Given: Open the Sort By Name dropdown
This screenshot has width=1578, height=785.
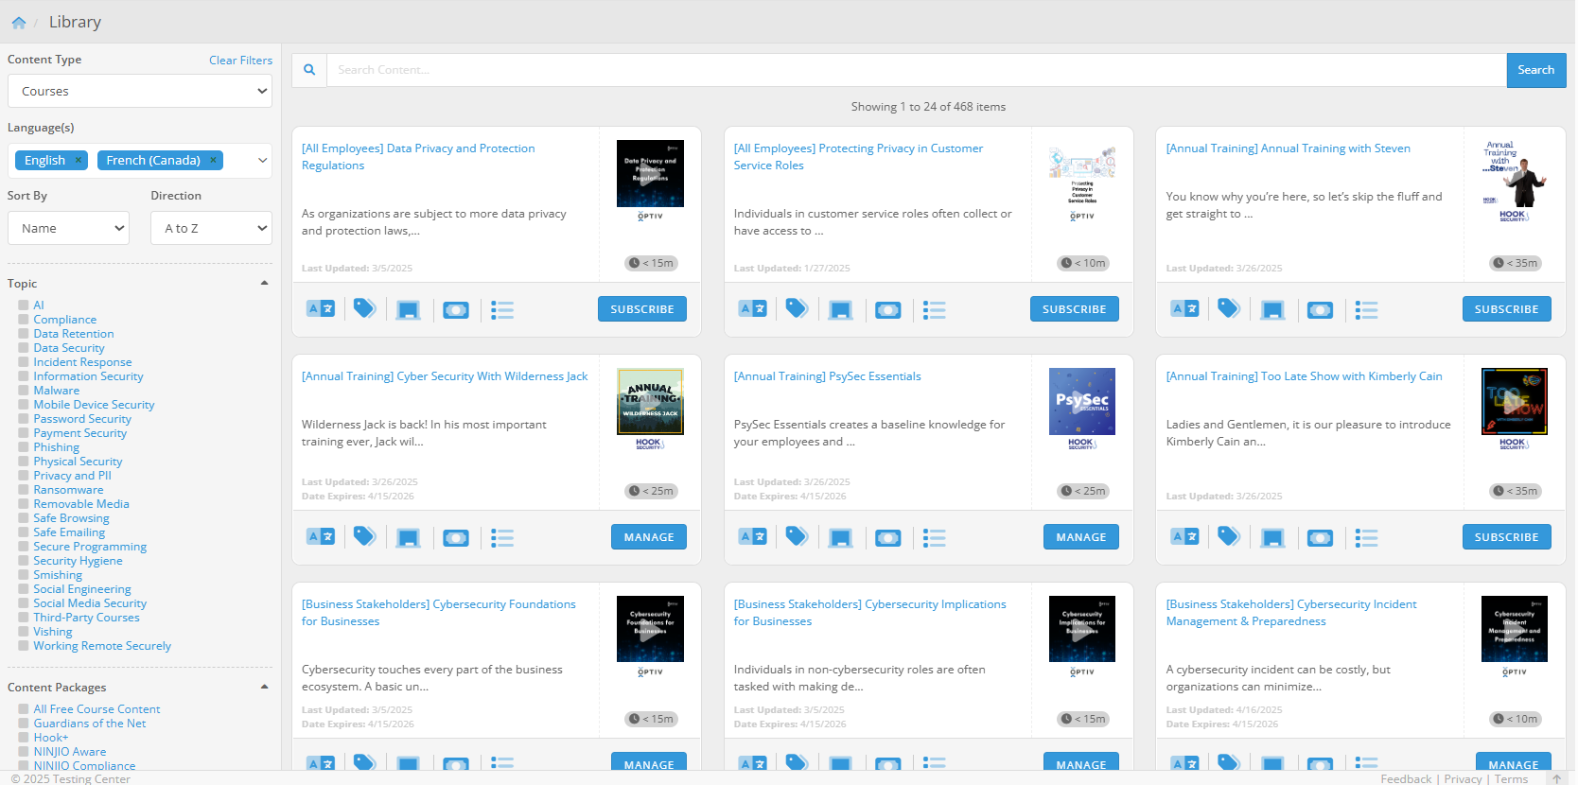Looking at the screenshot, I should 68,228.
